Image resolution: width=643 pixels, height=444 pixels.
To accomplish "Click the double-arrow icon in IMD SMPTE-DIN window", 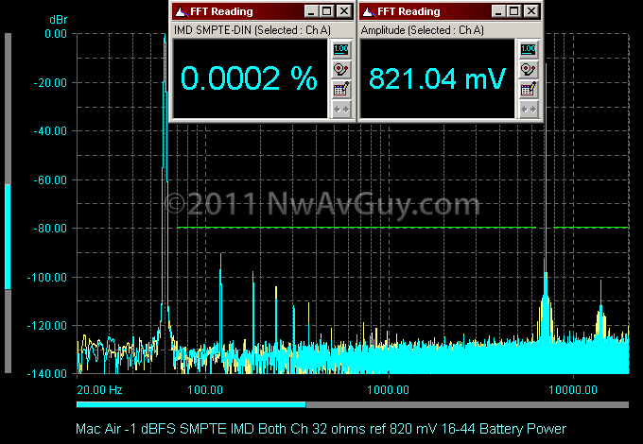I will 341,110.
